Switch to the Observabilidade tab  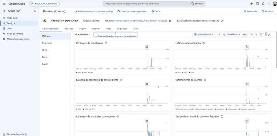tap(51, 29)
